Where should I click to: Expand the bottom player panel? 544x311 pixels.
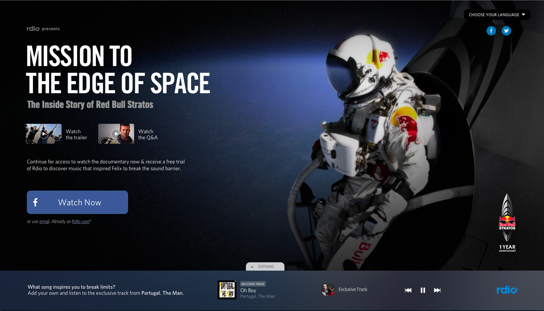[265, 266]
